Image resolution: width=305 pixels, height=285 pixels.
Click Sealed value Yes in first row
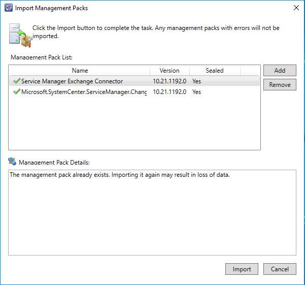(x=196, y=81)
